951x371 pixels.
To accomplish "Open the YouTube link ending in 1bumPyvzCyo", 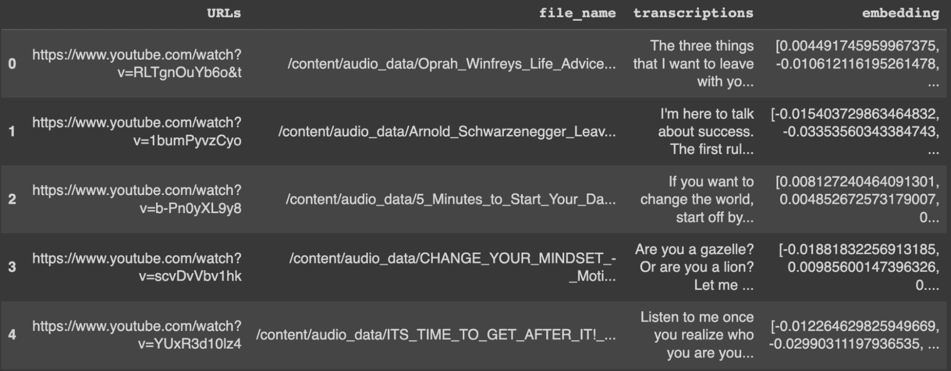I will pyautogui.click(x=137, y=131).
